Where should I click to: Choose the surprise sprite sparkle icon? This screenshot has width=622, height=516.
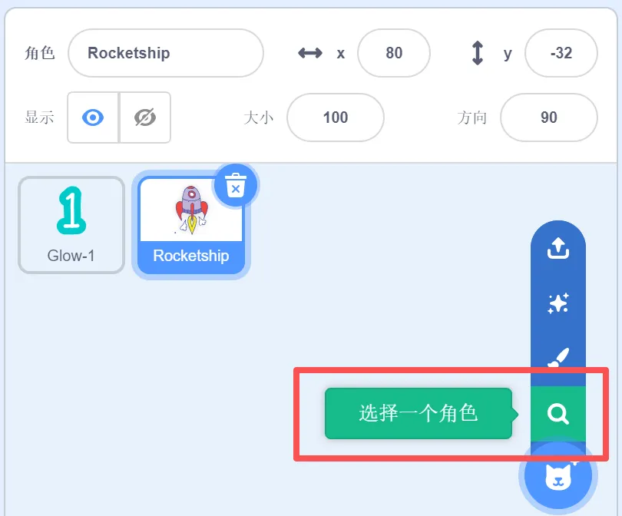(x=558, y=303)
